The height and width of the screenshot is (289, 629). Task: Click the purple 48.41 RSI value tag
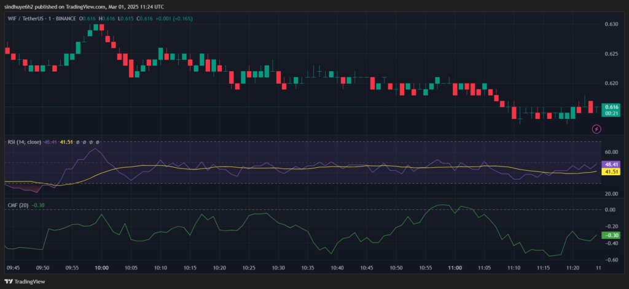612,165
